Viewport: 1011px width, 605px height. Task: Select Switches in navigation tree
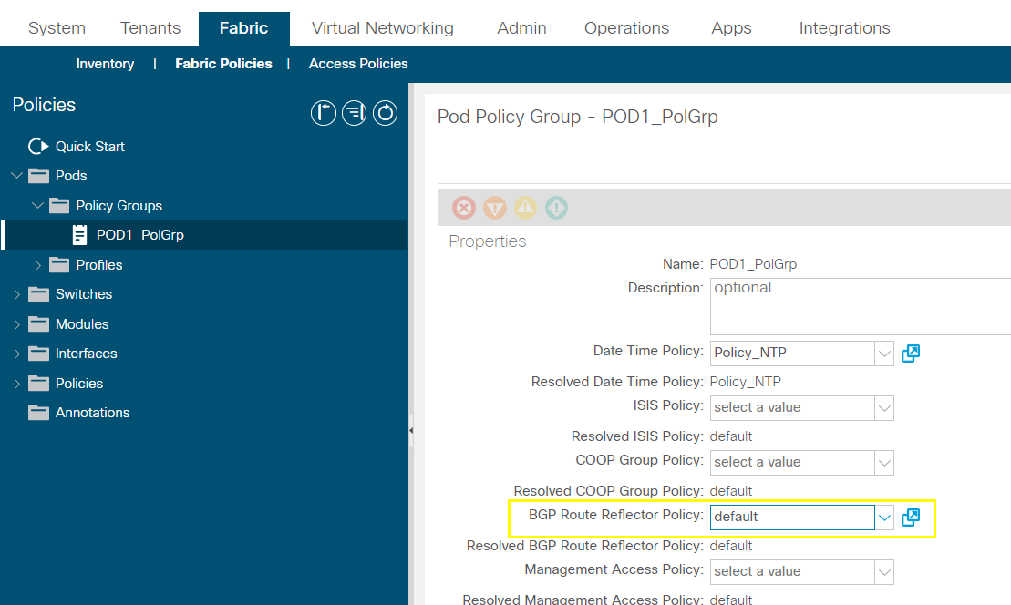tap(84, 294)
